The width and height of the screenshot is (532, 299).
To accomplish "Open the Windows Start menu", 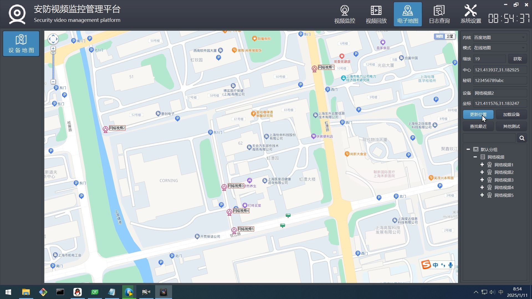I will coord(8,292).
